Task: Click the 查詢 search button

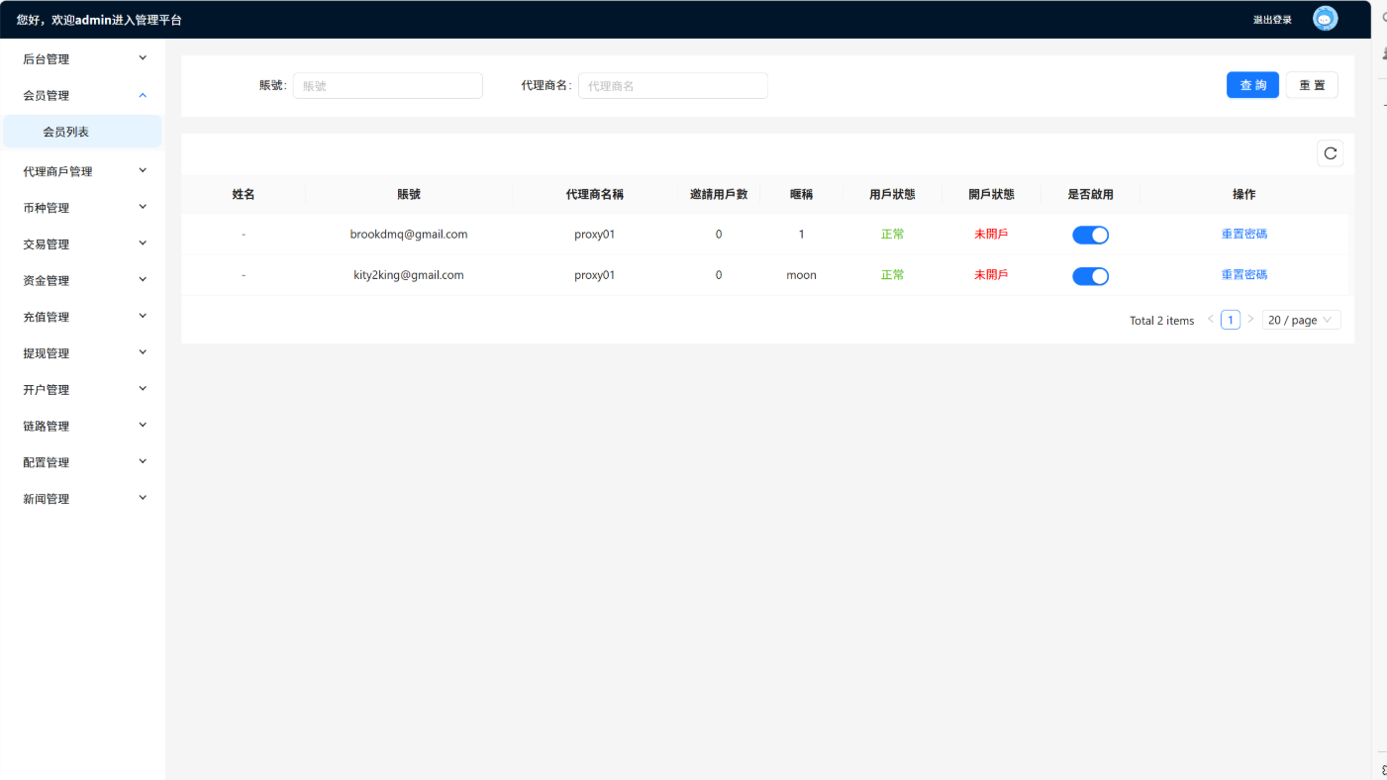Action: (1252, 85)
